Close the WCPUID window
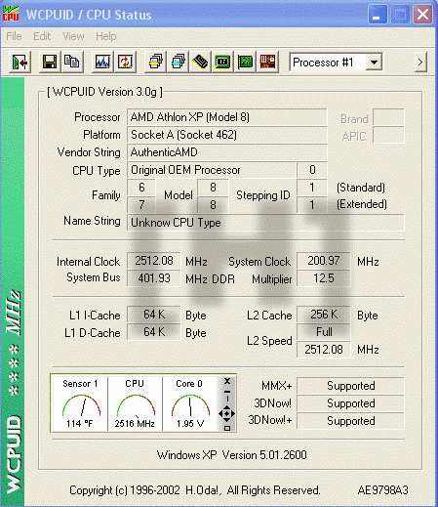Viewport: 438px width, 507px height. [422, 15]
